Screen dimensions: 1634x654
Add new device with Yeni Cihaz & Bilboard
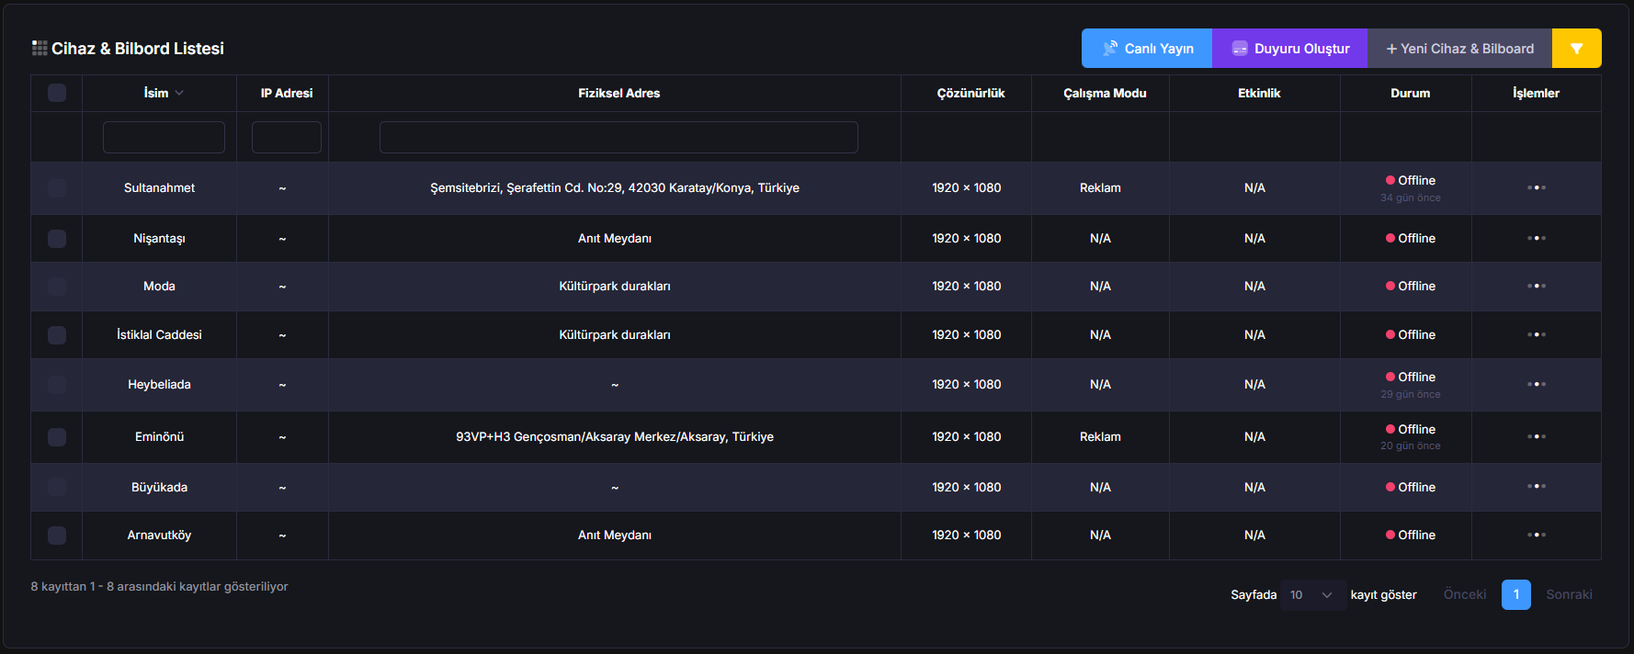click(x=1459, y=49)
